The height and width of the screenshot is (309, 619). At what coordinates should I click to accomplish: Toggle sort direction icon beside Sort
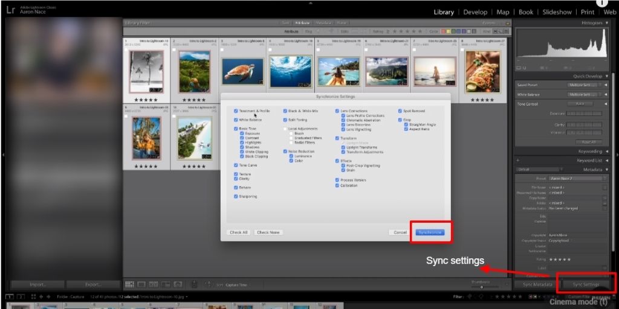(209, 284)
